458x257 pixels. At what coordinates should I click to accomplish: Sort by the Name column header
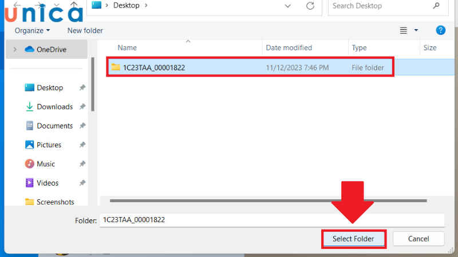pyautogui.click(x=127, y=48)
